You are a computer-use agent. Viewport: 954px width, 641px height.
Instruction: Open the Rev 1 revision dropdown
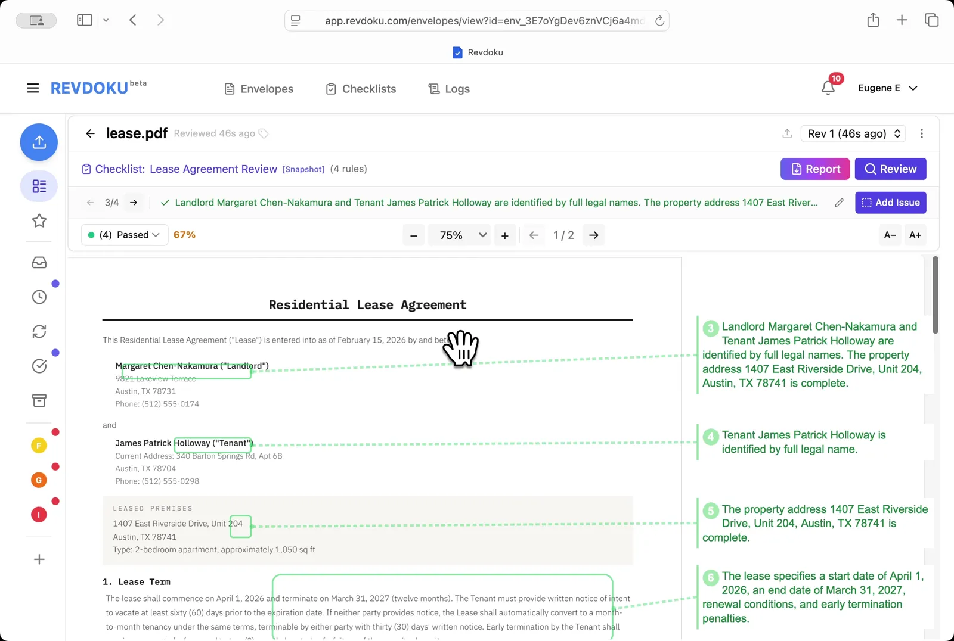click(x=853, y=133)
